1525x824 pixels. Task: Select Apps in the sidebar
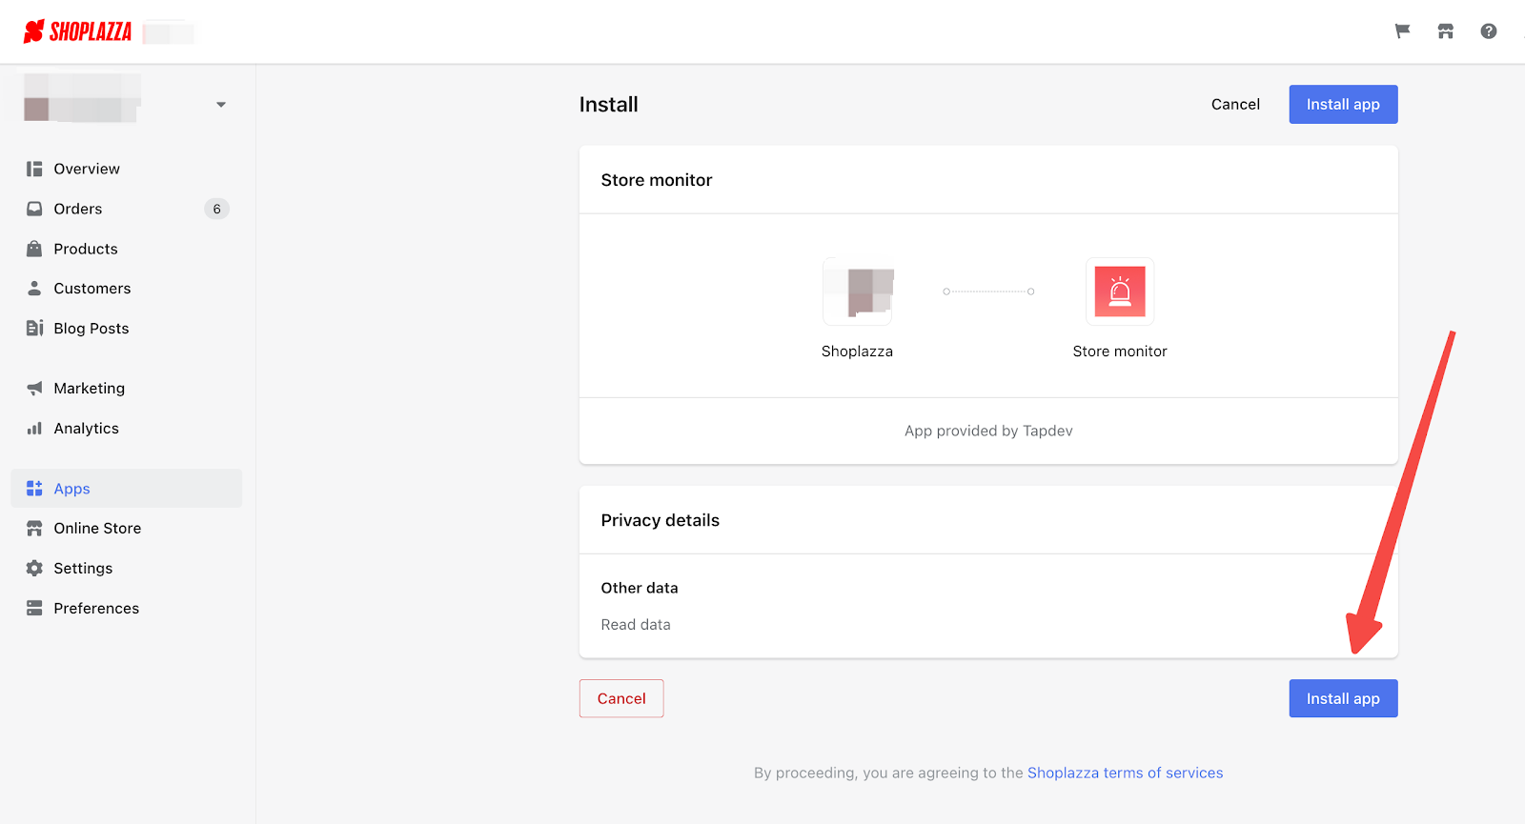pyautogui.click(x=127, y=488)
